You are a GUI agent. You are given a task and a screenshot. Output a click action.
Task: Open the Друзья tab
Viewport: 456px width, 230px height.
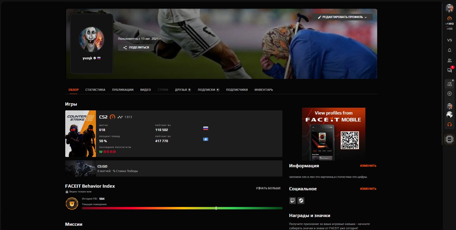pos(183,90)
